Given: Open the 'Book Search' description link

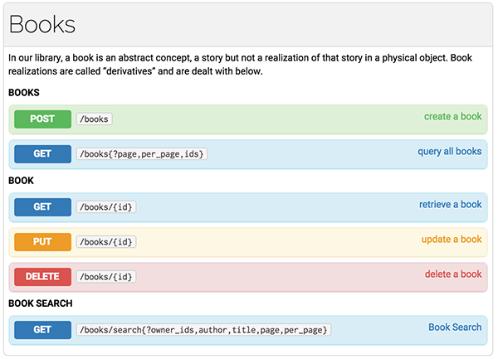Looking at the screenshot, I should click(454, 327).
